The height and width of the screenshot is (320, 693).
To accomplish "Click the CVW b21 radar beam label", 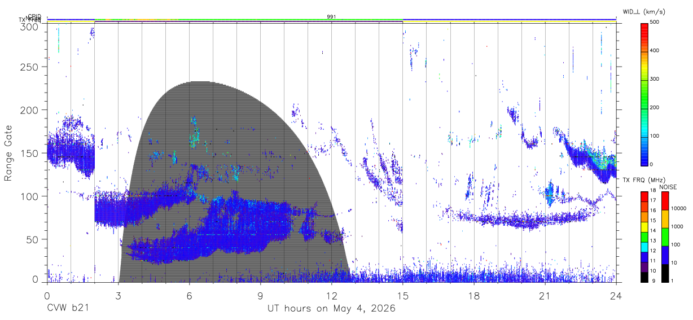I will pyautogui.click(x=68, y=309).
